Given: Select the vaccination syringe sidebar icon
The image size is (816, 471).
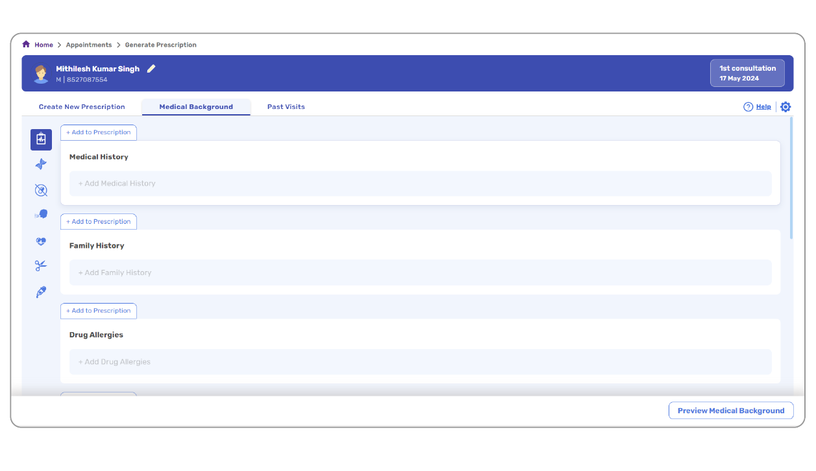Looking at the screenshot, I should pos(41,292).
